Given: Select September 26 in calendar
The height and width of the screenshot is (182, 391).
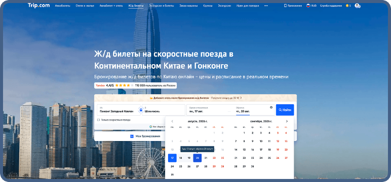Looking at the screenshot, I should point(278,158).
